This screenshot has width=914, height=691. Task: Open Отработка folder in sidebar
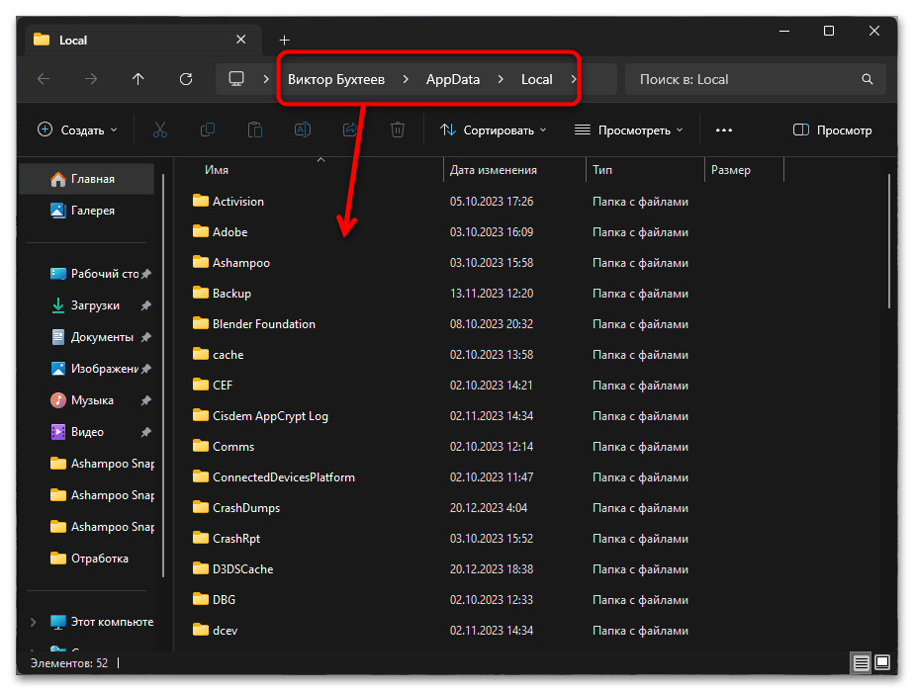point(87,559)
